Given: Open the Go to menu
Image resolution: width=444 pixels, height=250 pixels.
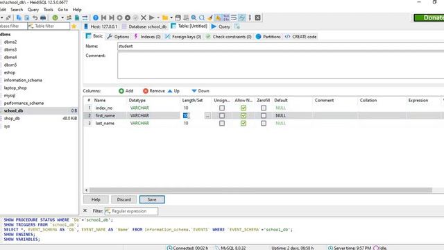Looking at the screenshot, I should click(x=63, y=10).
